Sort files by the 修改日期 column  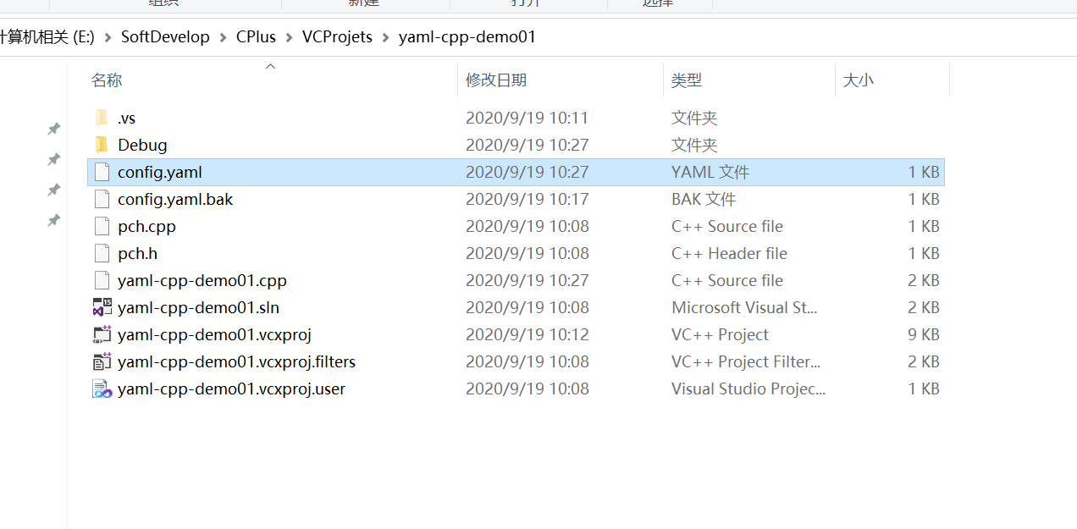click(494, 80)
